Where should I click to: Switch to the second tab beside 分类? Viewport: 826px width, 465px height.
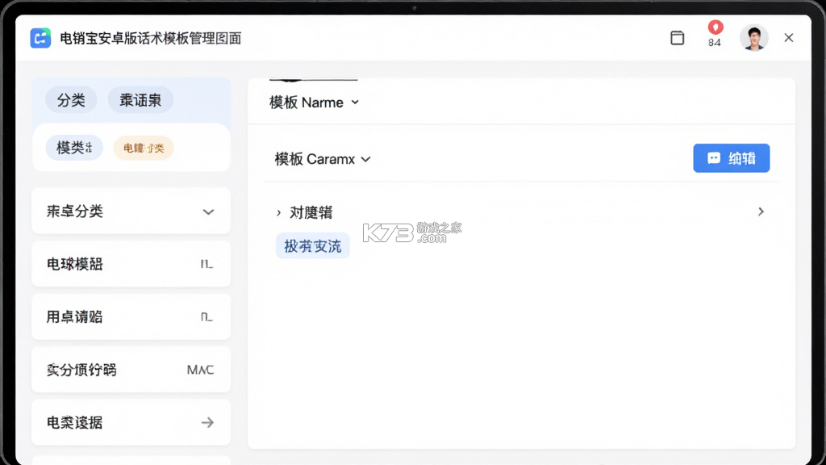(x=140, y=99)
